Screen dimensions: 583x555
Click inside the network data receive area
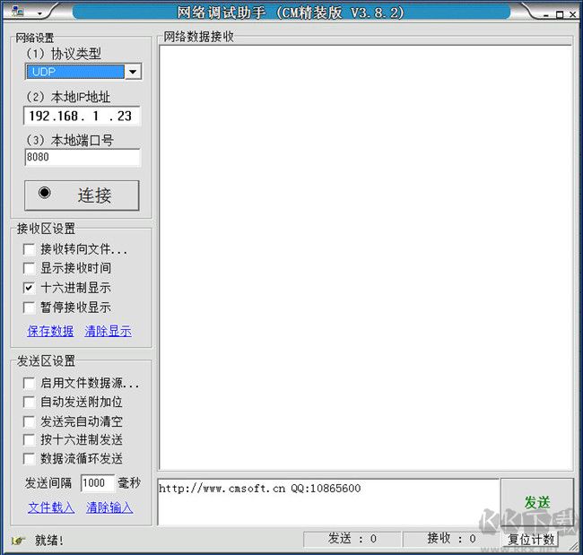pos(365,257)
